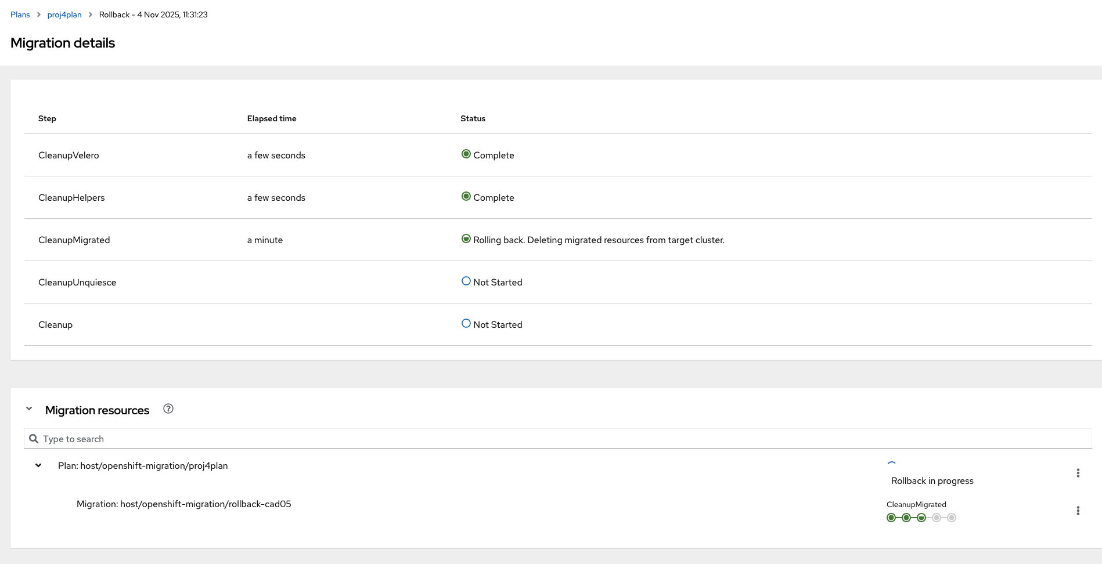This screenshot has height=564, width=1102.
Task: Click the CleanupVelero Complete status icon
Action: coord(466,154)
